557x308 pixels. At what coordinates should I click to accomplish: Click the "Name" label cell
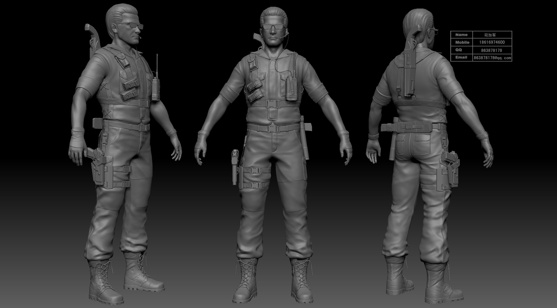[x=461, y=35]
